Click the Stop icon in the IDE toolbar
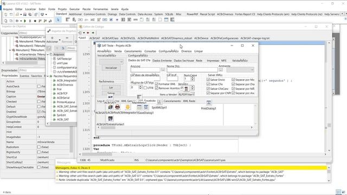The width and height of the screenshot is (347, 195). coord(35,21)
